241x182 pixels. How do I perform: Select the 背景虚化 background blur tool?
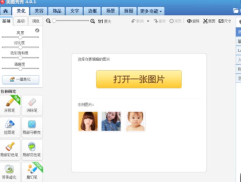point(10,172)
